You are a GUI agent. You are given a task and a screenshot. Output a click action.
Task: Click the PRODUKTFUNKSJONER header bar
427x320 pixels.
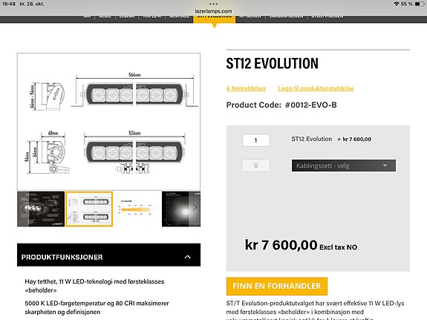click(108, 255)
